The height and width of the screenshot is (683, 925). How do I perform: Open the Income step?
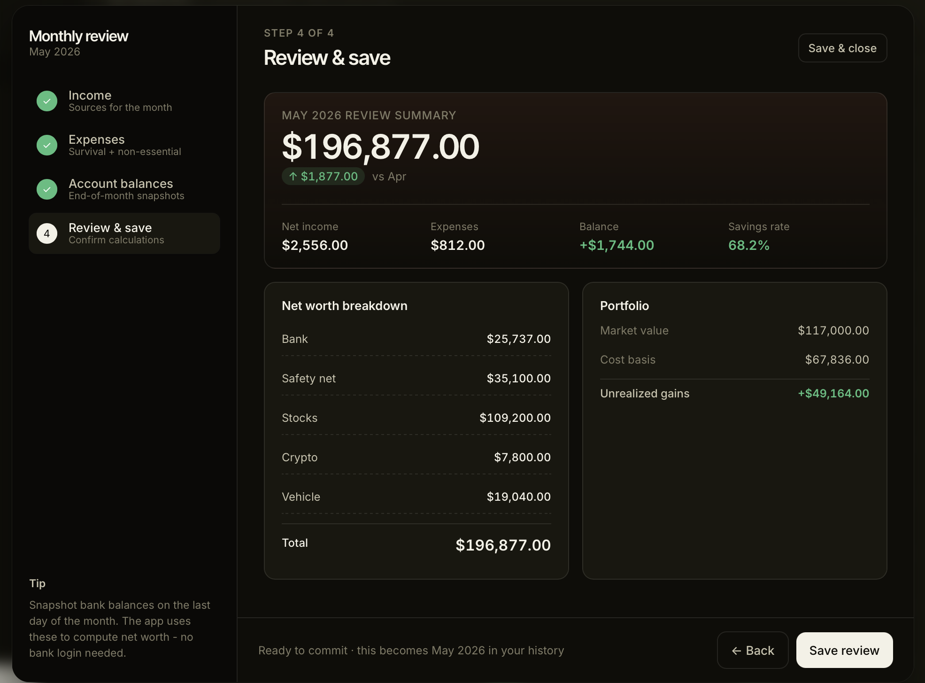pos(124,101)
